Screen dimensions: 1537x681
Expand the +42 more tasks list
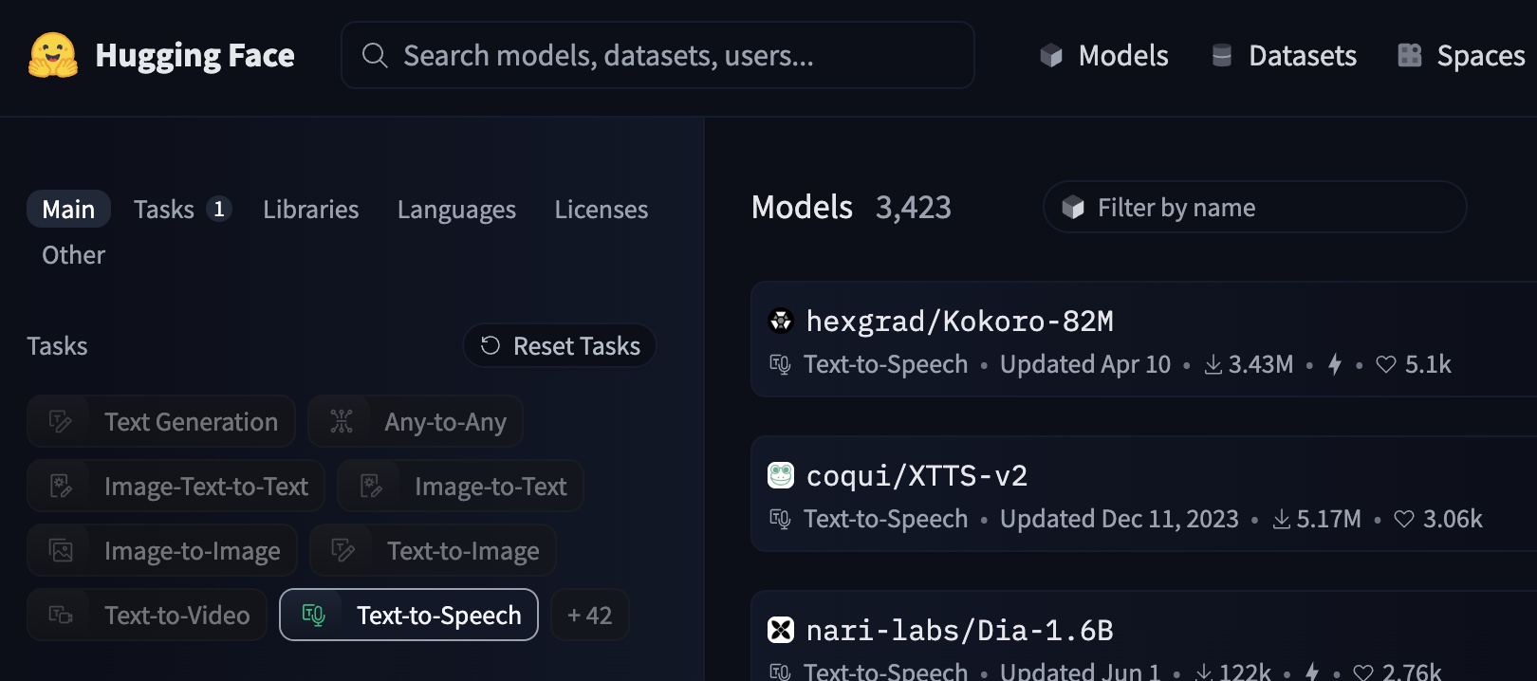tap(589, 616)
